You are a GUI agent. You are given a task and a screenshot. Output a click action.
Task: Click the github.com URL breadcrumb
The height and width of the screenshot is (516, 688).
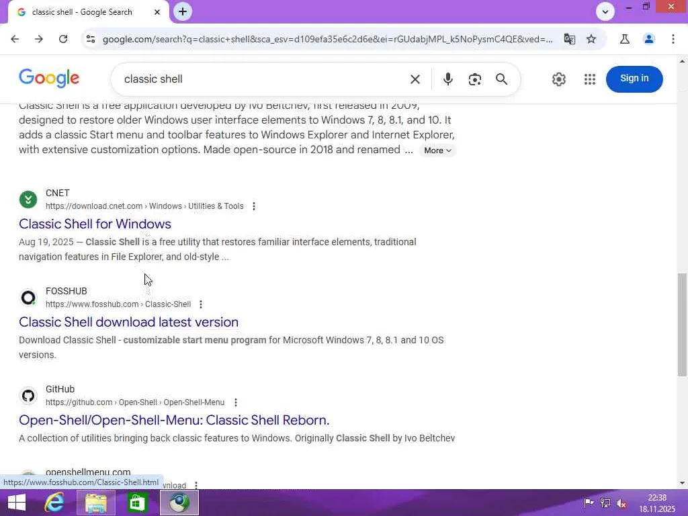coord(134,402)
